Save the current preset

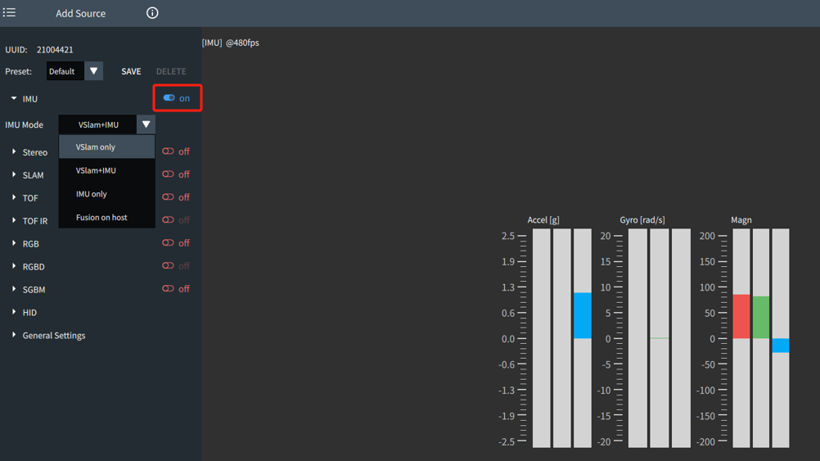point(131,71)
